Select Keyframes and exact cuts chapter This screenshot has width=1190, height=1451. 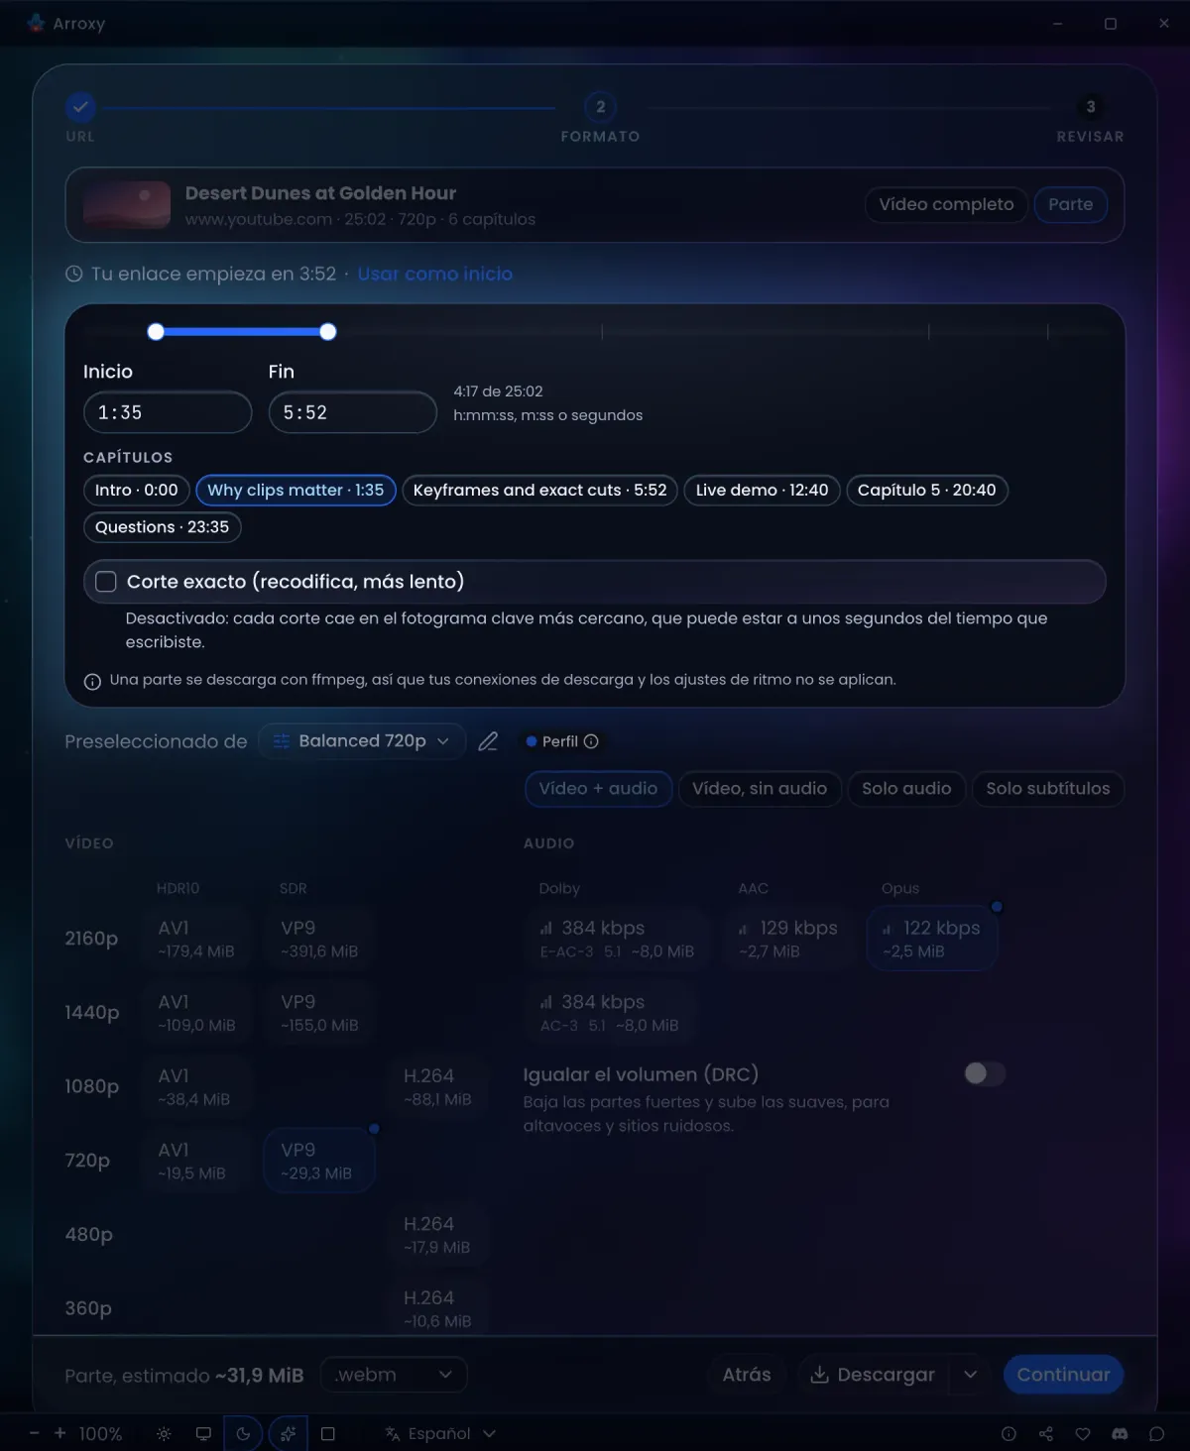tap(539, 491)
